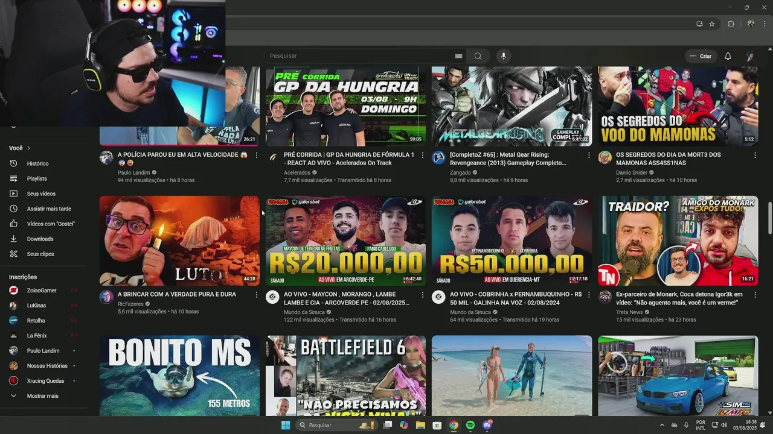This screenshot has height=434, width=773.
Task: Open 'Seus vídeos' in the sidebar
Action: (x=43, y=193)
